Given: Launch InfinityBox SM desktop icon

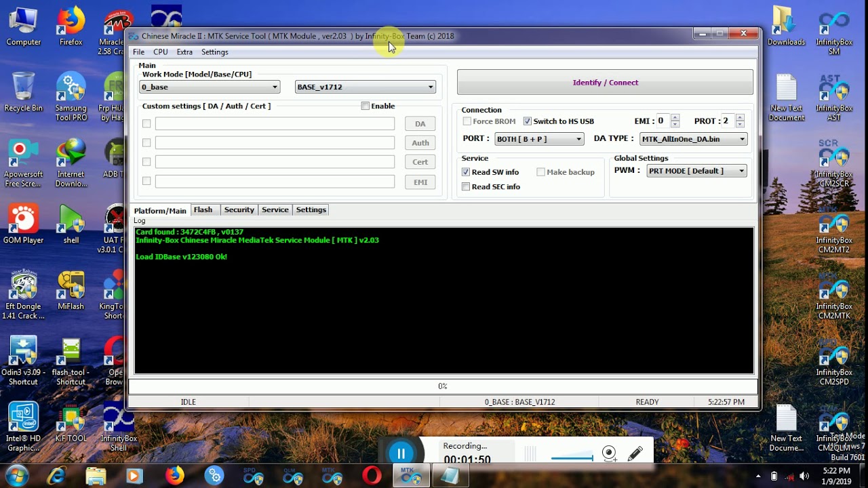Looking at the screenshot, I should tap(834, 32).
